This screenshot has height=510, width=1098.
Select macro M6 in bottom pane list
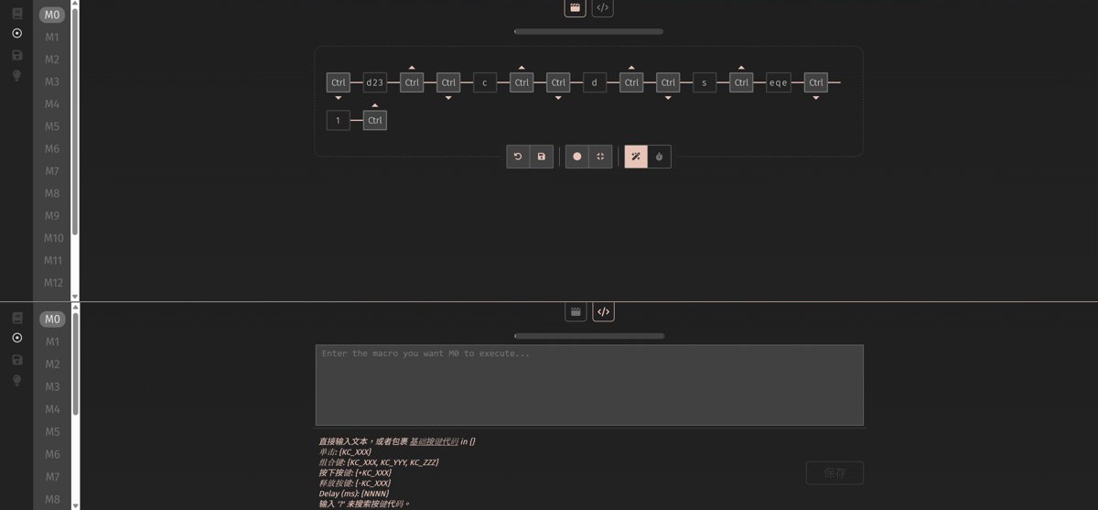coord(52,454)
